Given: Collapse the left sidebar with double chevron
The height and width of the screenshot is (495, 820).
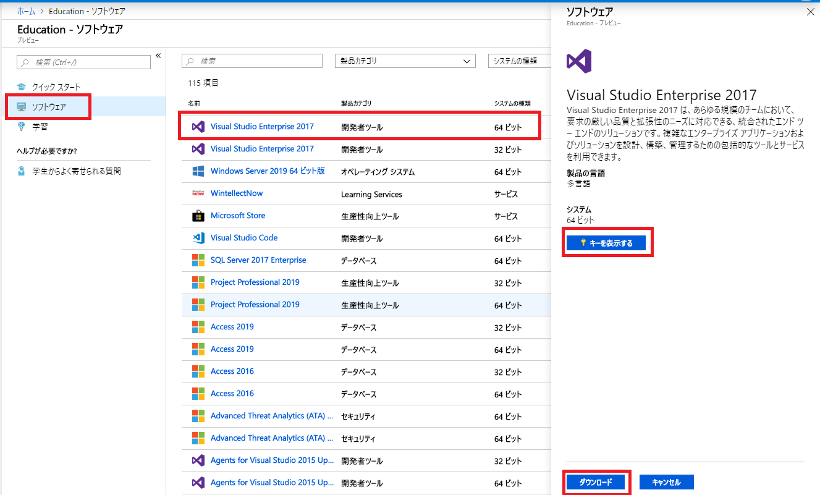Looking at the screenshot, I should [x=158, y=56].
